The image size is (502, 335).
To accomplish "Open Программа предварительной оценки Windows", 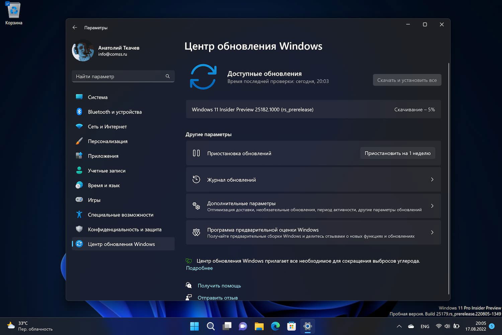I will (313, 232).
